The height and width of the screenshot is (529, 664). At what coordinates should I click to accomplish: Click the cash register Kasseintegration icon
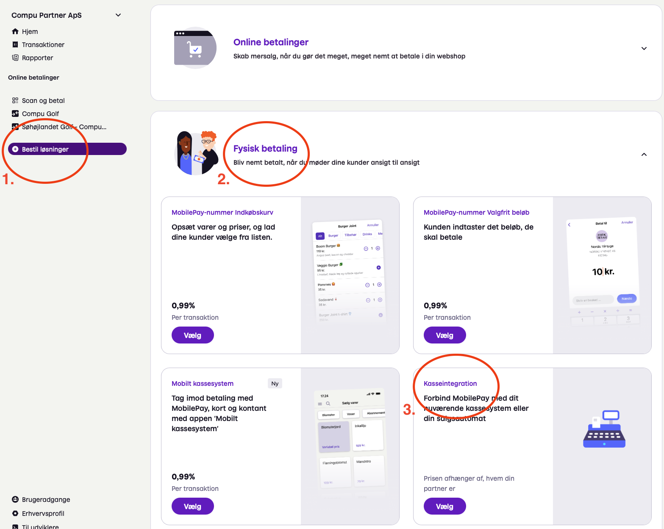[604, 429]
